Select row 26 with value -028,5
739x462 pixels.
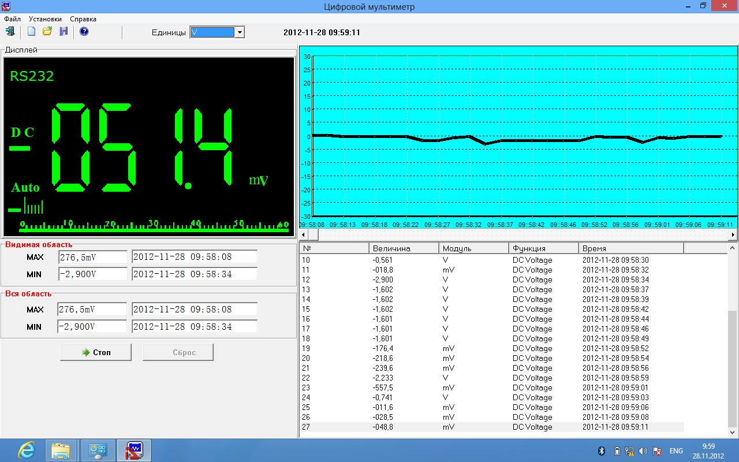(492, 417)
